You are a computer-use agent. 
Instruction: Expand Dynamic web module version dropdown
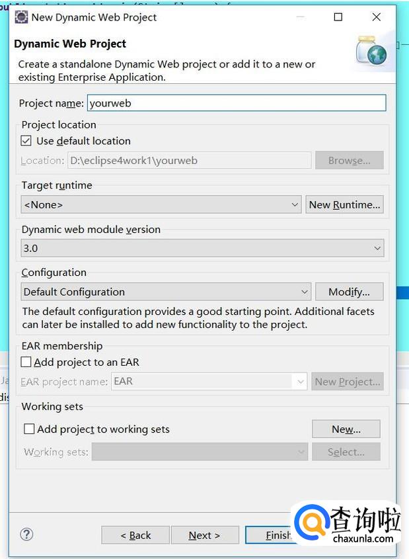point(202,248)
